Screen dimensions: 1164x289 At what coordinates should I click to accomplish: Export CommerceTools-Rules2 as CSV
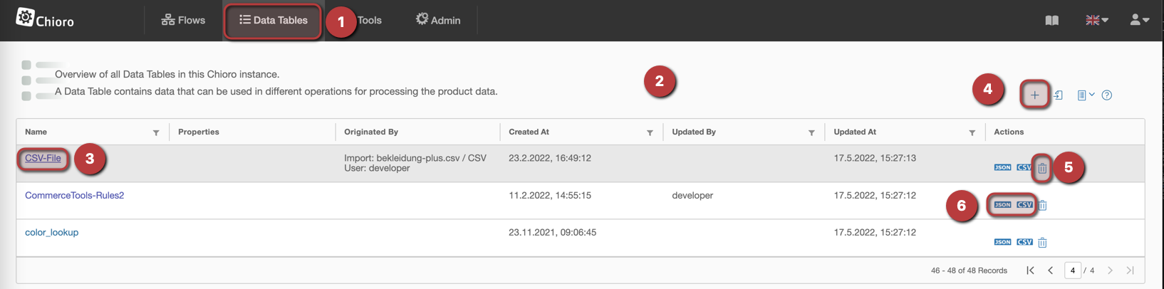point(1024,205)
